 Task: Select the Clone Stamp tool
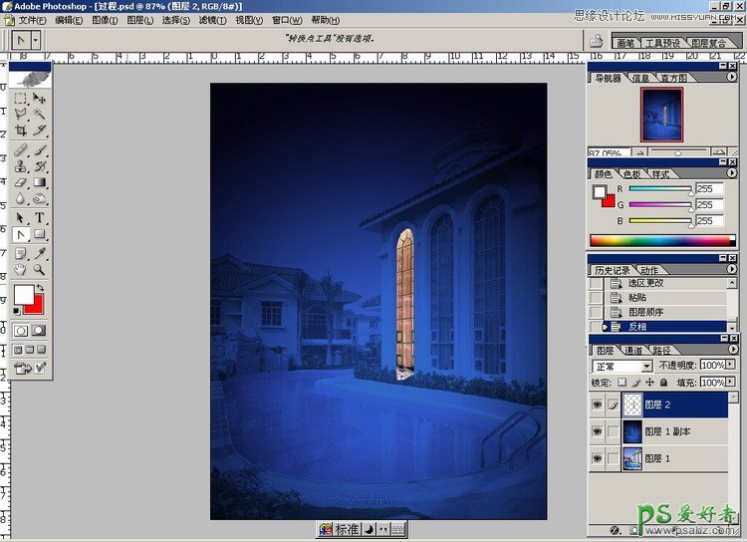(x=20, y=166)
